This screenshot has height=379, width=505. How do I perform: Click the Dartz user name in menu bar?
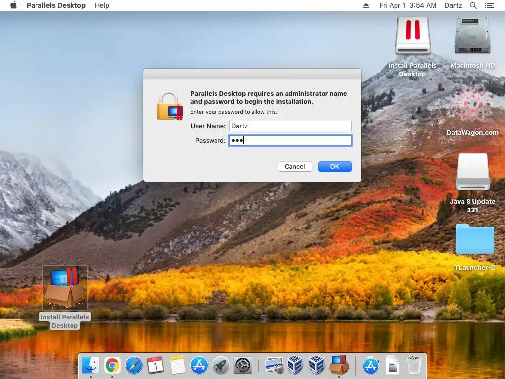pos(453,5)
